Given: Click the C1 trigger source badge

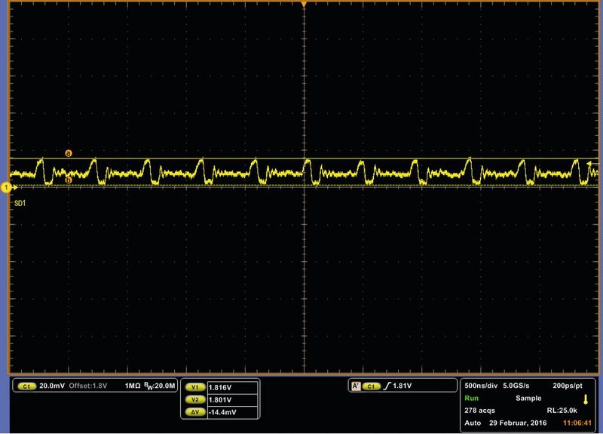Looking at the screenshot, I should 371,386.
